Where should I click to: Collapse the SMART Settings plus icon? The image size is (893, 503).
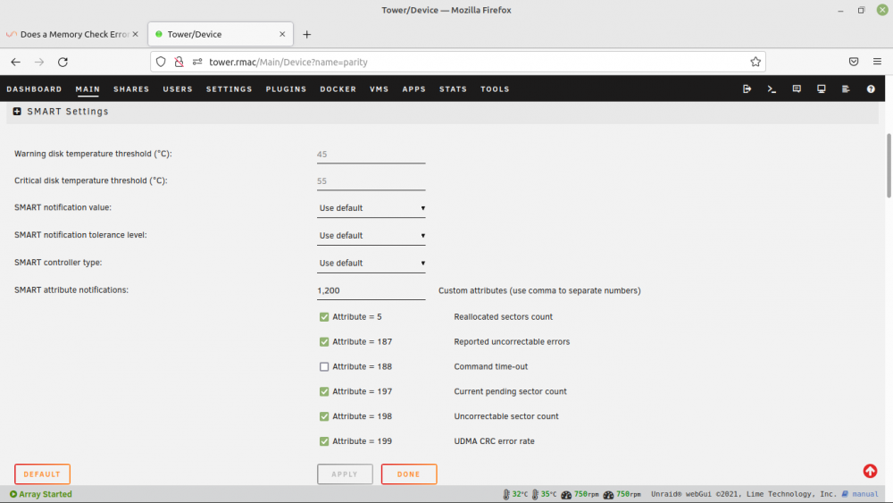click(x=17, y=111)
